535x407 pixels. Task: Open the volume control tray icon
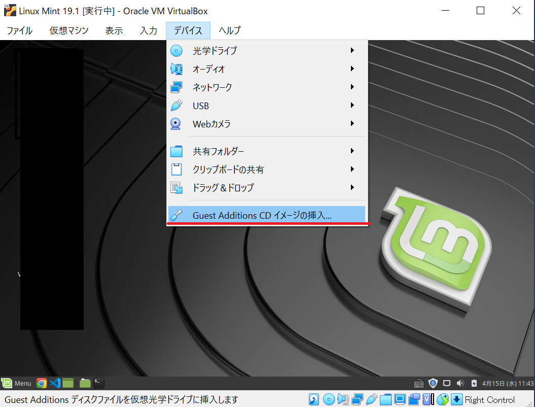click(x=460, y=384)
